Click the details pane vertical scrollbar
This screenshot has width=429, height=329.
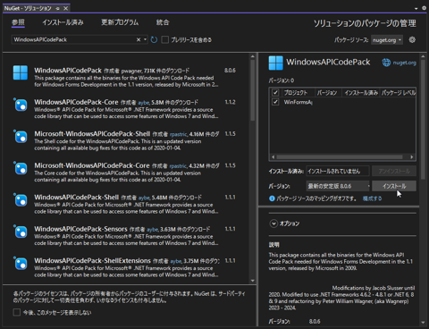pos(423,119)
